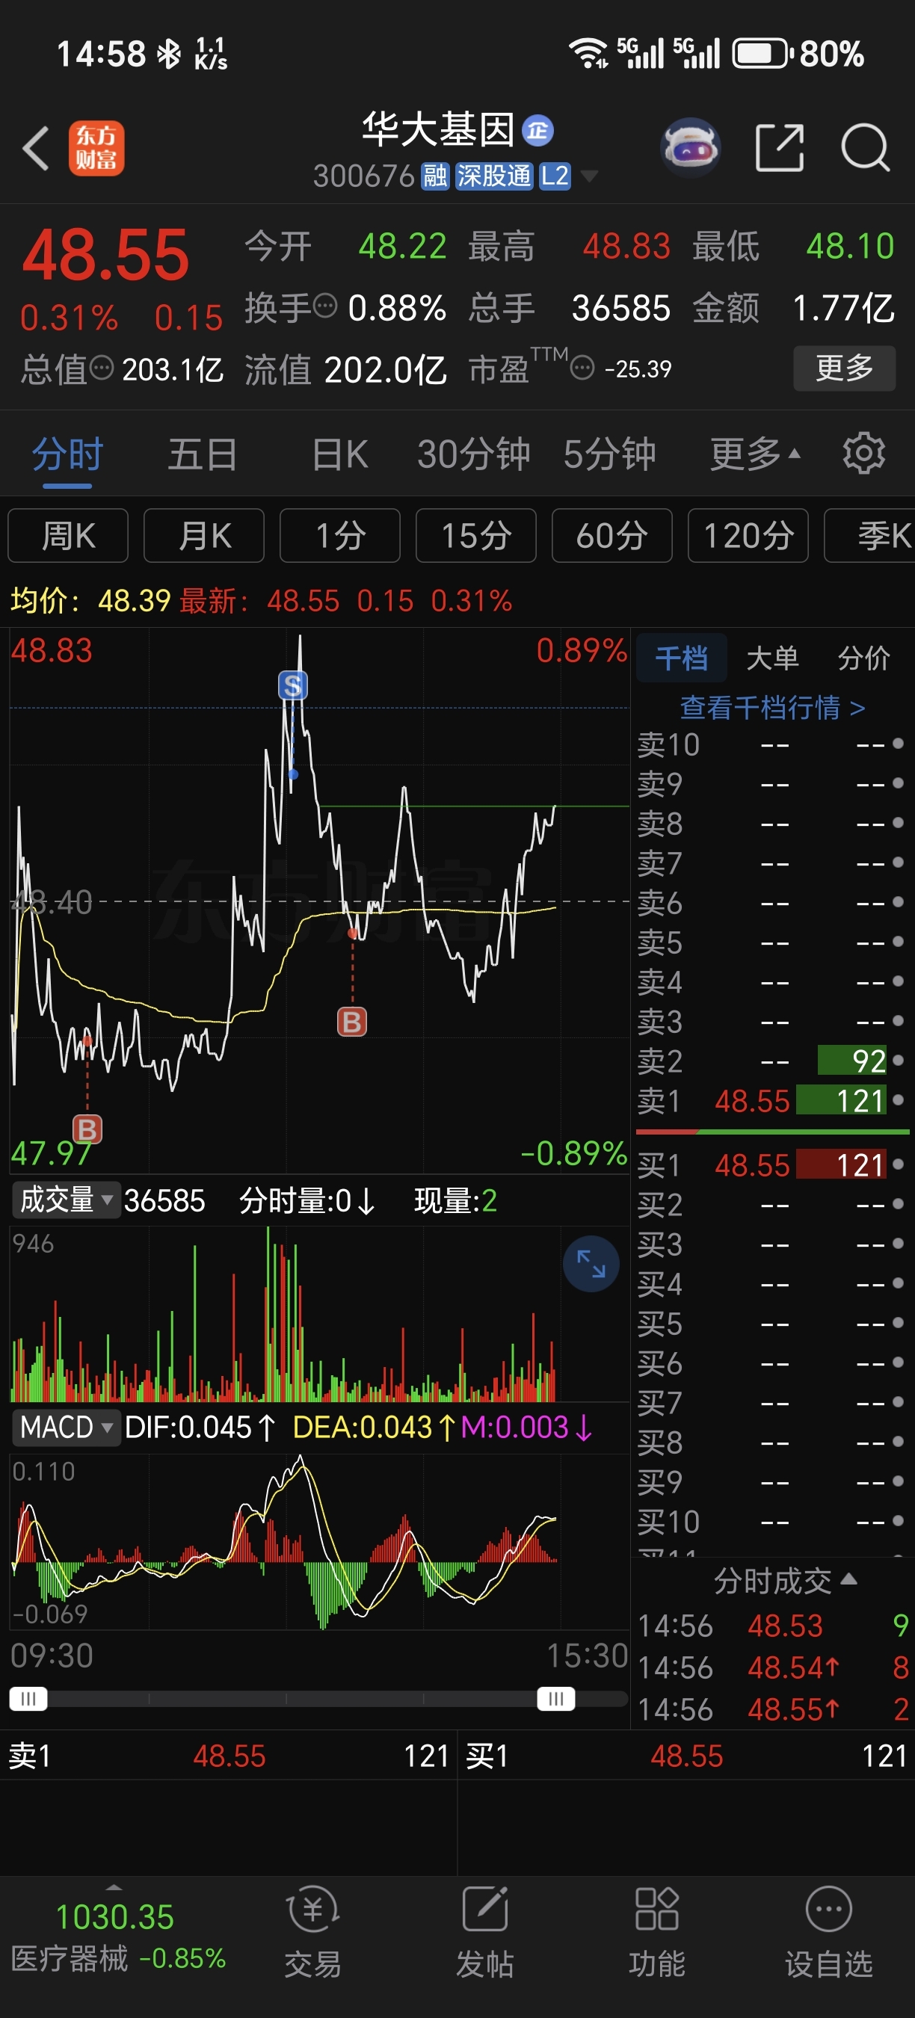Image resolution: width=915 pixels, height=2018 pixels.
Task: Tap bottom bar 买1 48.55 quote
Action: [686, 1756]
